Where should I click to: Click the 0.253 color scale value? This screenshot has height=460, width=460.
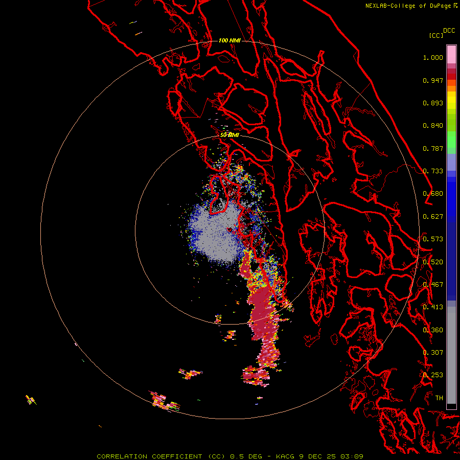433,375
